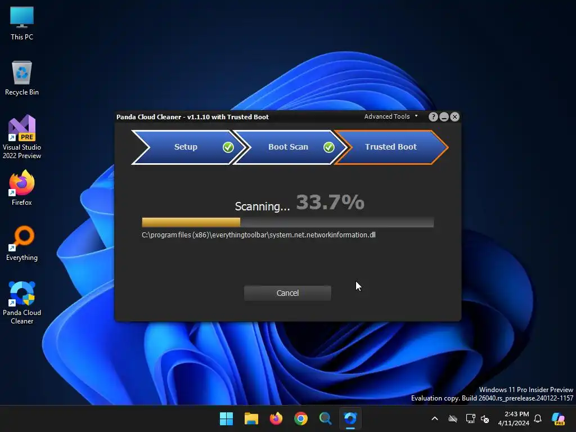
Task: Click the 33.7% progress percentage
Action: [x=330, y=202]
